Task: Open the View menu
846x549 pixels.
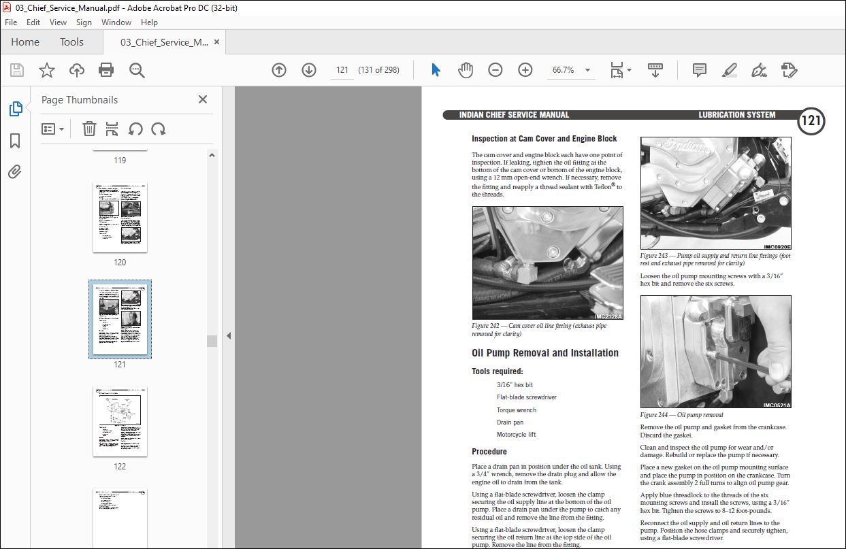Action: click(x=58, y=22)
